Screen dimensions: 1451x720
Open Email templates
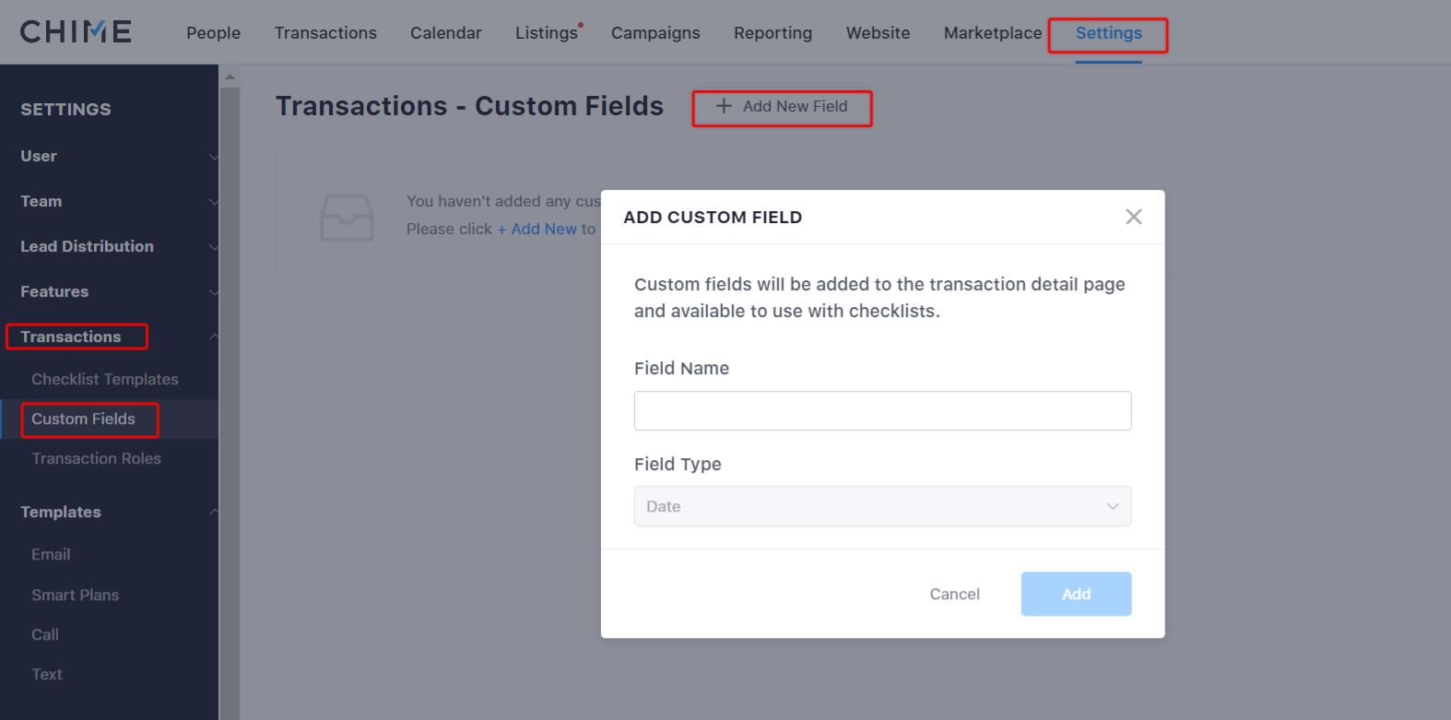click(51, 554)
